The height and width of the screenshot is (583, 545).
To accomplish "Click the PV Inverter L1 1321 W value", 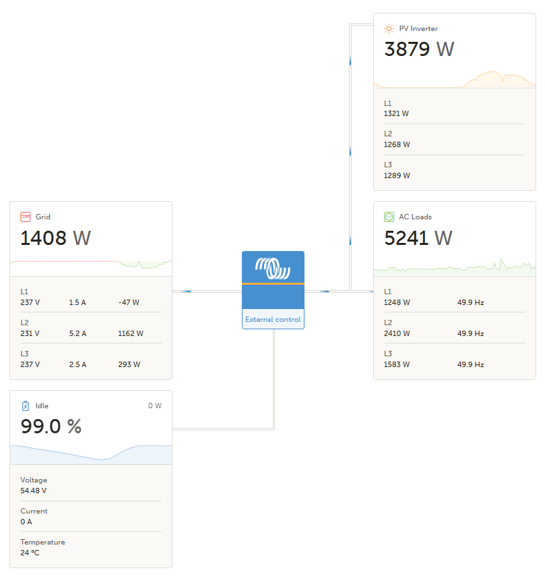I will pos(397,113).
